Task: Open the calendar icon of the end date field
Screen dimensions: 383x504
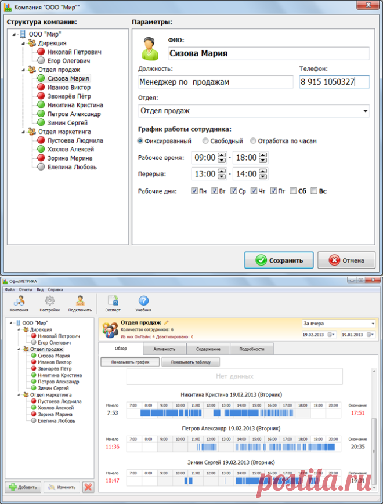Action: point(370,335)
